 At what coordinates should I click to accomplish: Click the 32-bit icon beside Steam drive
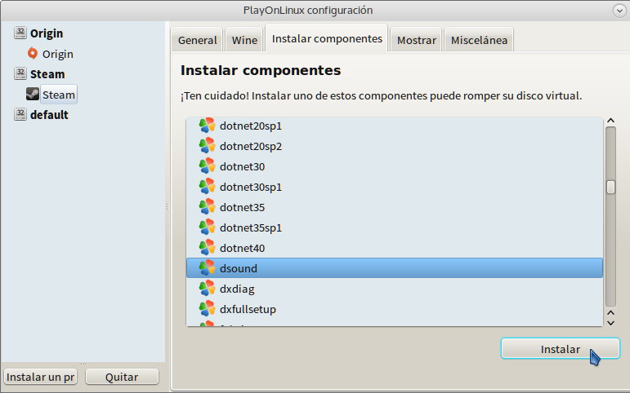tap(20, 74)
